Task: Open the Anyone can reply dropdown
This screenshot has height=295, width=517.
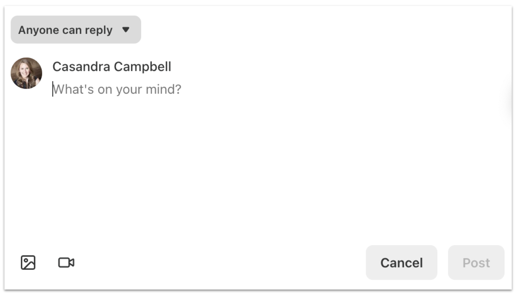Action: 76,30
